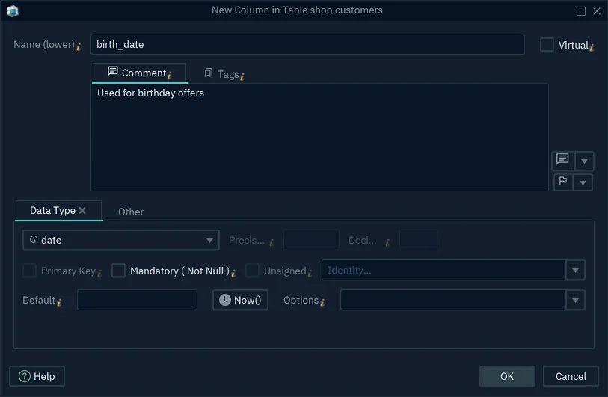Click the Cancel button

tap(571, 376)
